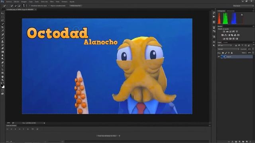Click the Vibrance adjustment icon
This screenshot has width=255, height=143.
237,32
